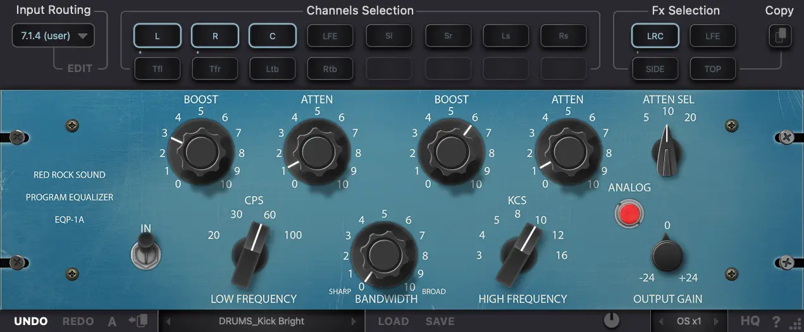
Task: Click the +24 output gain label
Action: click(x=688, y=278)
